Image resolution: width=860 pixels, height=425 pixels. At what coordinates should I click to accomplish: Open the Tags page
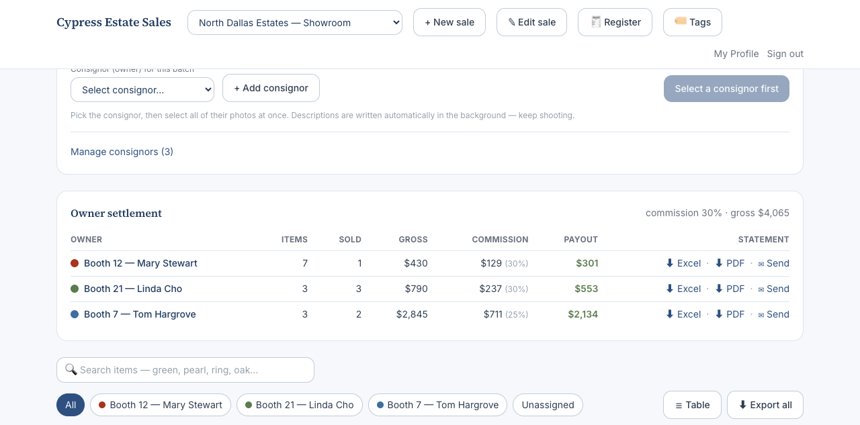[x=693, y=22]
